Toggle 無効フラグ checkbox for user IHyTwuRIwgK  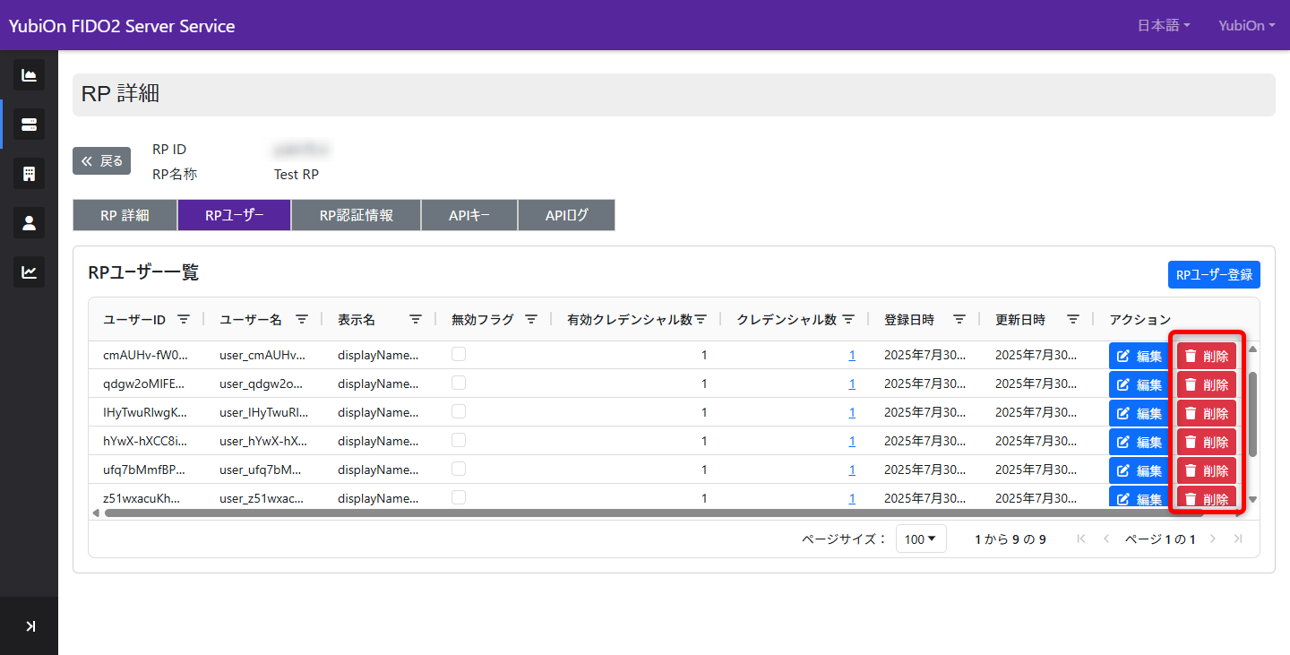pos(459,411)
